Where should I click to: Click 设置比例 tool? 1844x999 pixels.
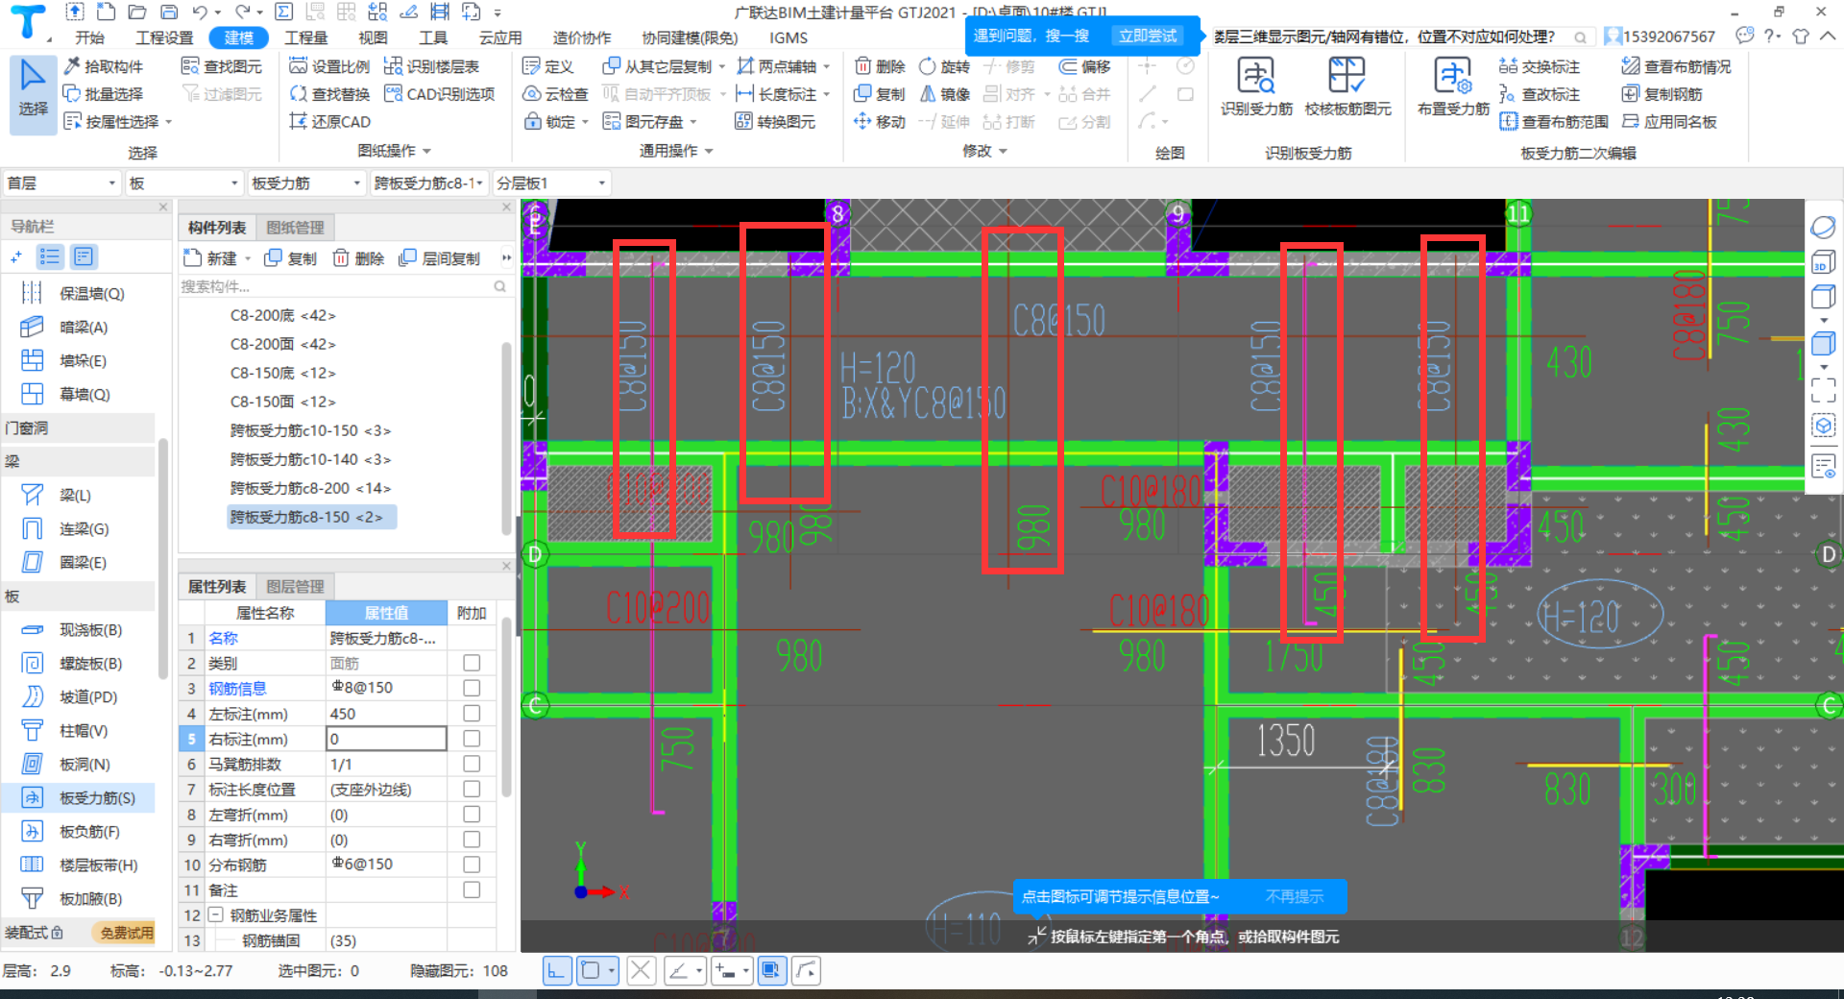(329, 66)
